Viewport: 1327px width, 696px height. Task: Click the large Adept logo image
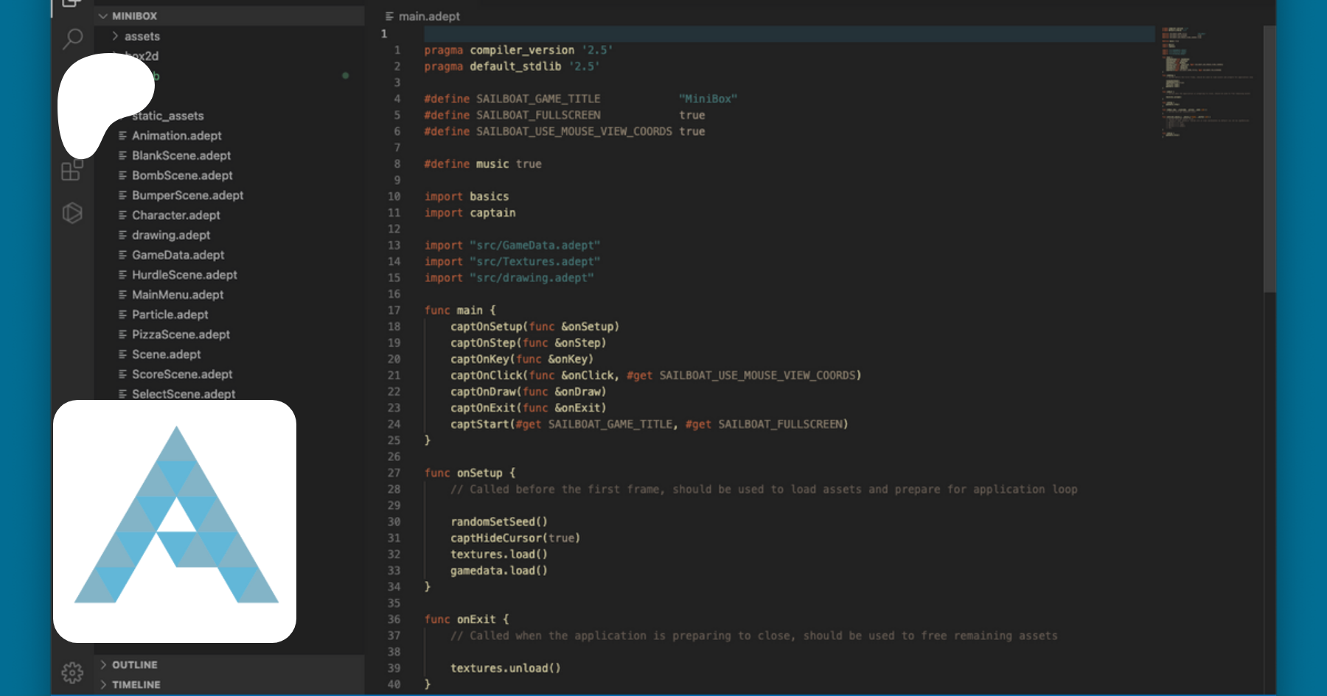point(175,521)
